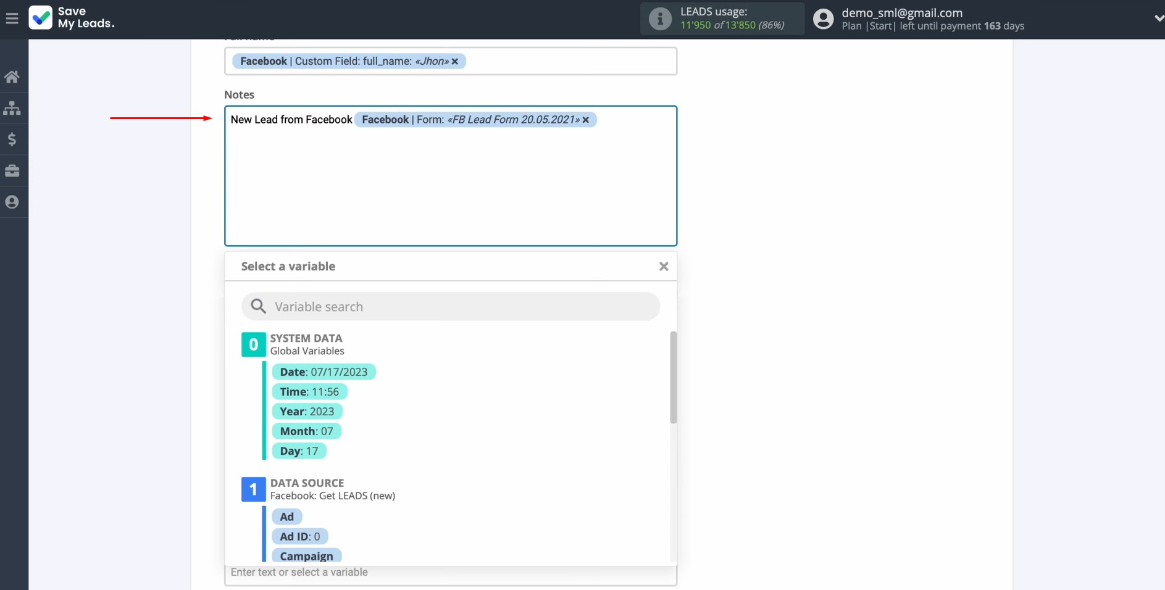Click the DATA SOURCE section badge 1
This screenshot has width=1165, height=590.
(253, 489)
